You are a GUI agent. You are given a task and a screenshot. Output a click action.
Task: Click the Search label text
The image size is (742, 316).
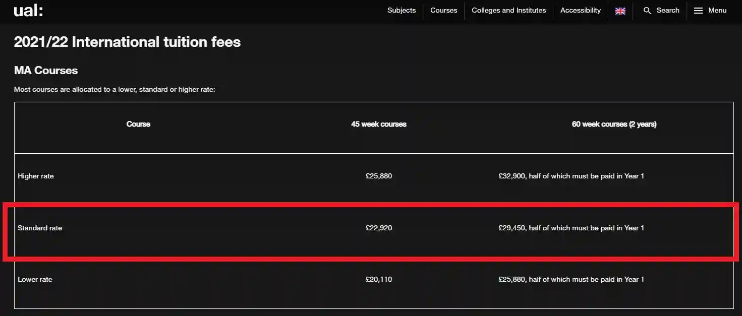click(x=668, y=10)
